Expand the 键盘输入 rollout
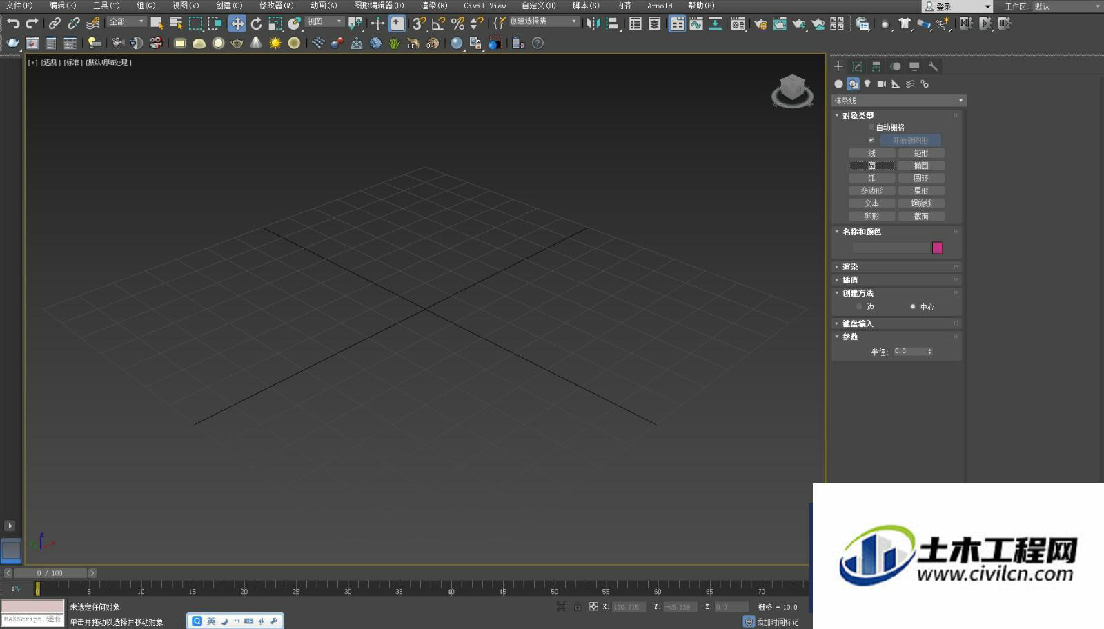Image resolution: width=1104 pixels, height=629 pixels. click(x=897, y=323)
